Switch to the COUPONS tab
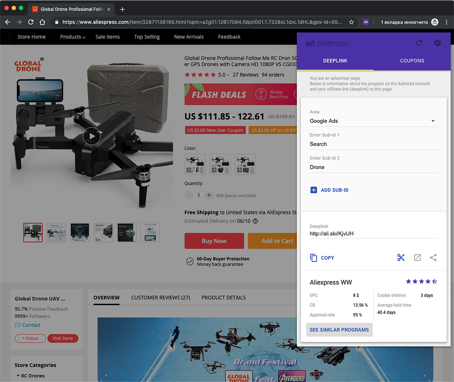This screenshot has height=382, width=454. click(x=412, y=61)
